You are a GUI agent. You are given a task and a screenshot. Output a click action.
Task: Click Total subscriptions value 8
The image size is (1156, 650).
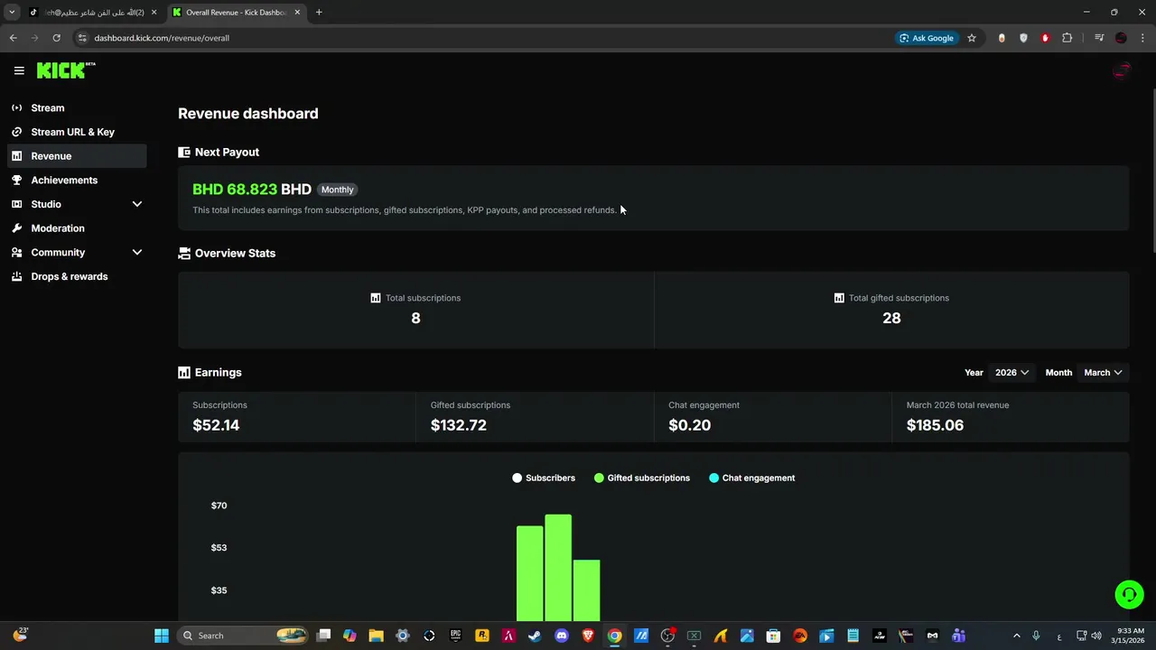(415, 318)
